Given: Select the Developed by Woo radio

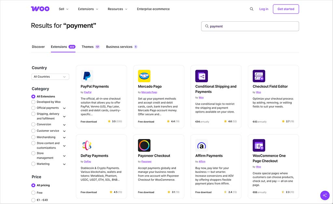Looking at the screenshot, I should pos(33,102).
